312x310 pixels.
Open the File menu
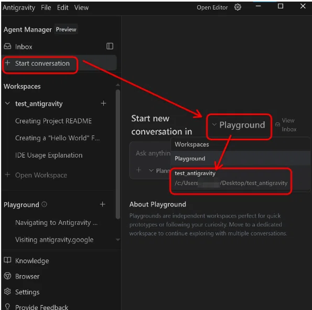coord(46,7)
